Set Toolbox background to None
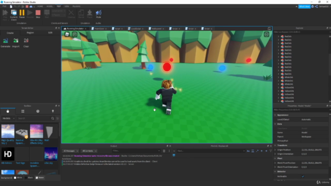The width and height of the screenshot is (331, 186). click(40, 178)
